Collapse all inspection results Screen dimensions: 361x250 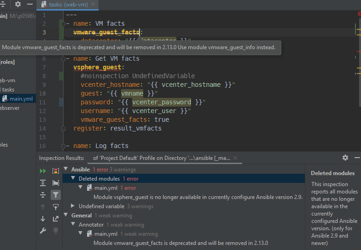tap(43, 195)
